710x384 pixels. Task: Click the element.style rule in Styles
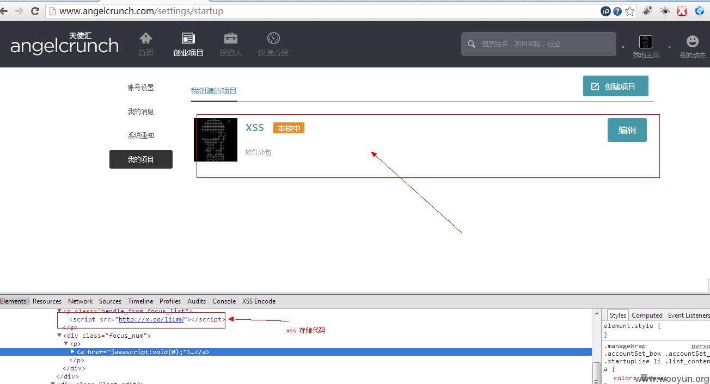coord(632,326)
